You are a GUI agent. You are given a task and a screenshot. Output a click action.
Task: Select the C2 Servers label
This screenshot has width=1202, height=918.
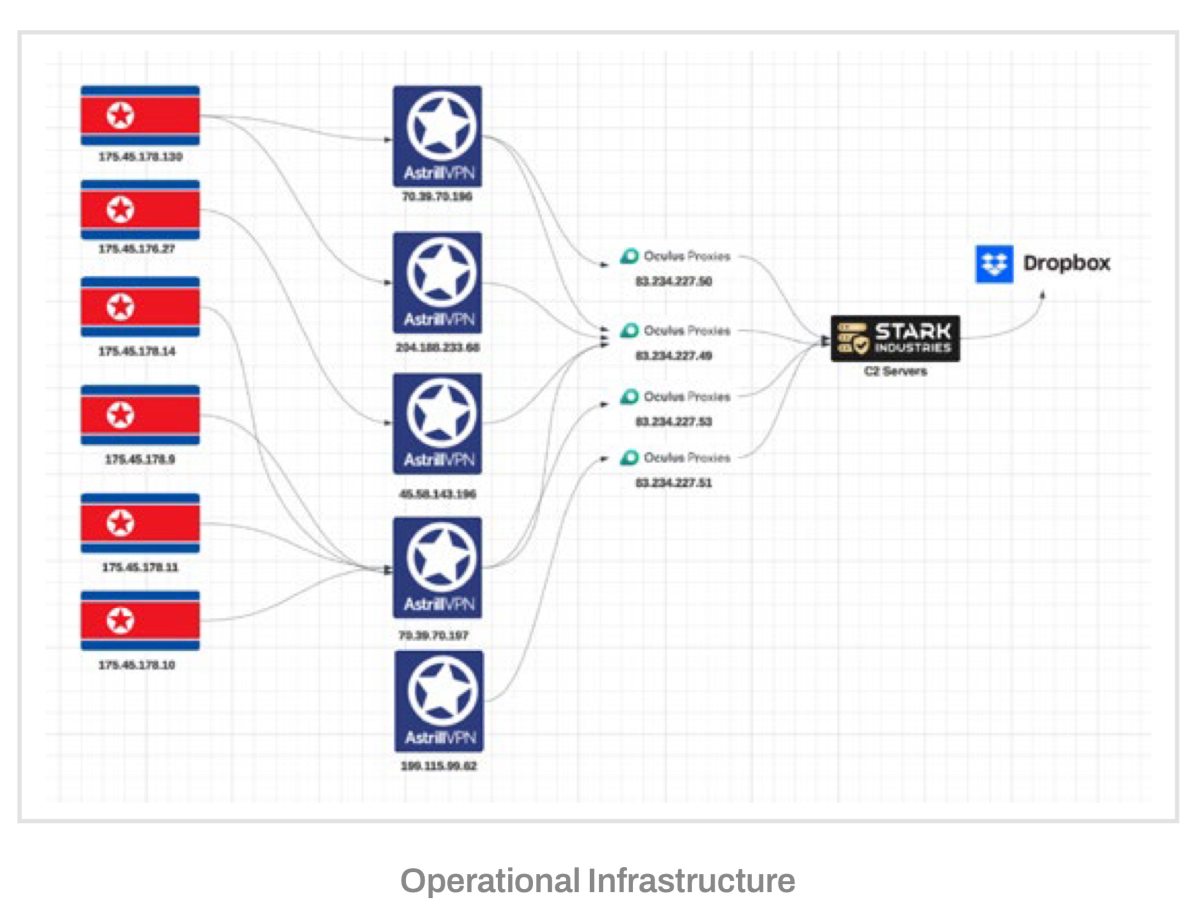[896, 371]
